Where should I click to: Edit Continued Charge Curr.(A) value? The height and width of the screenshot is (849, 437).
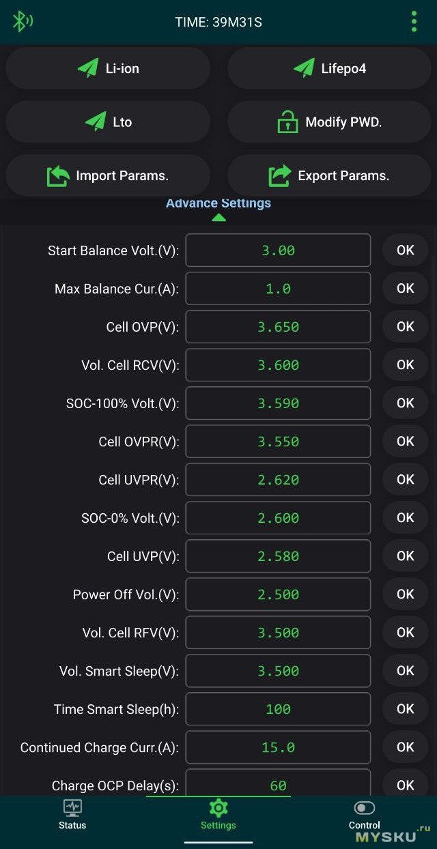[x=278, y=747]
